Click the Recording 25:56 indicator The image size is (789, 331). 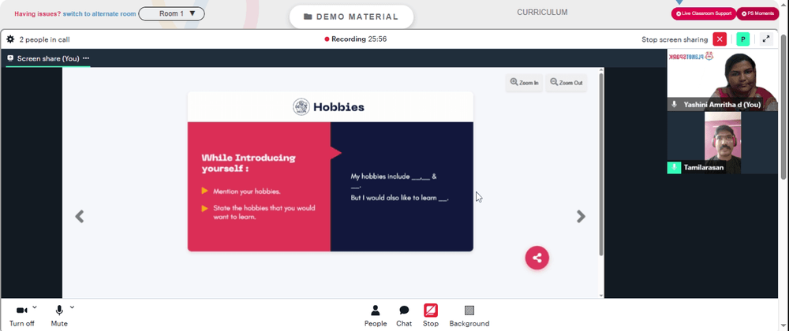(355, 39)
